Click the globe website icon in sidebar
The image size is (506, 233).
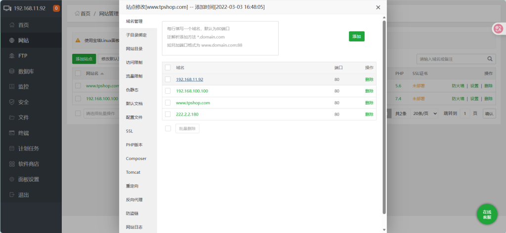pos(11,40)
